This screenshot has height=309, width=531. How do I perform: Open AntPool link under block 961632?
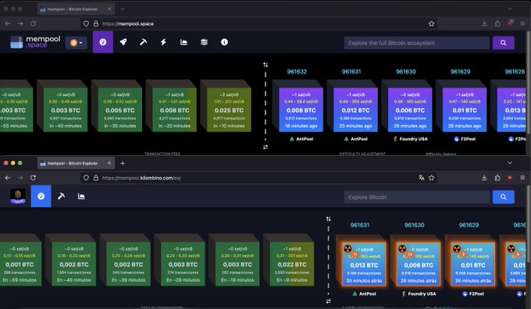coord(301,139)
